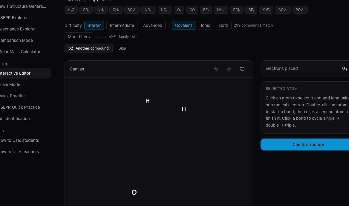
Task: Click the undo arrow icon in Canvas header
Action: click(216, 69)
